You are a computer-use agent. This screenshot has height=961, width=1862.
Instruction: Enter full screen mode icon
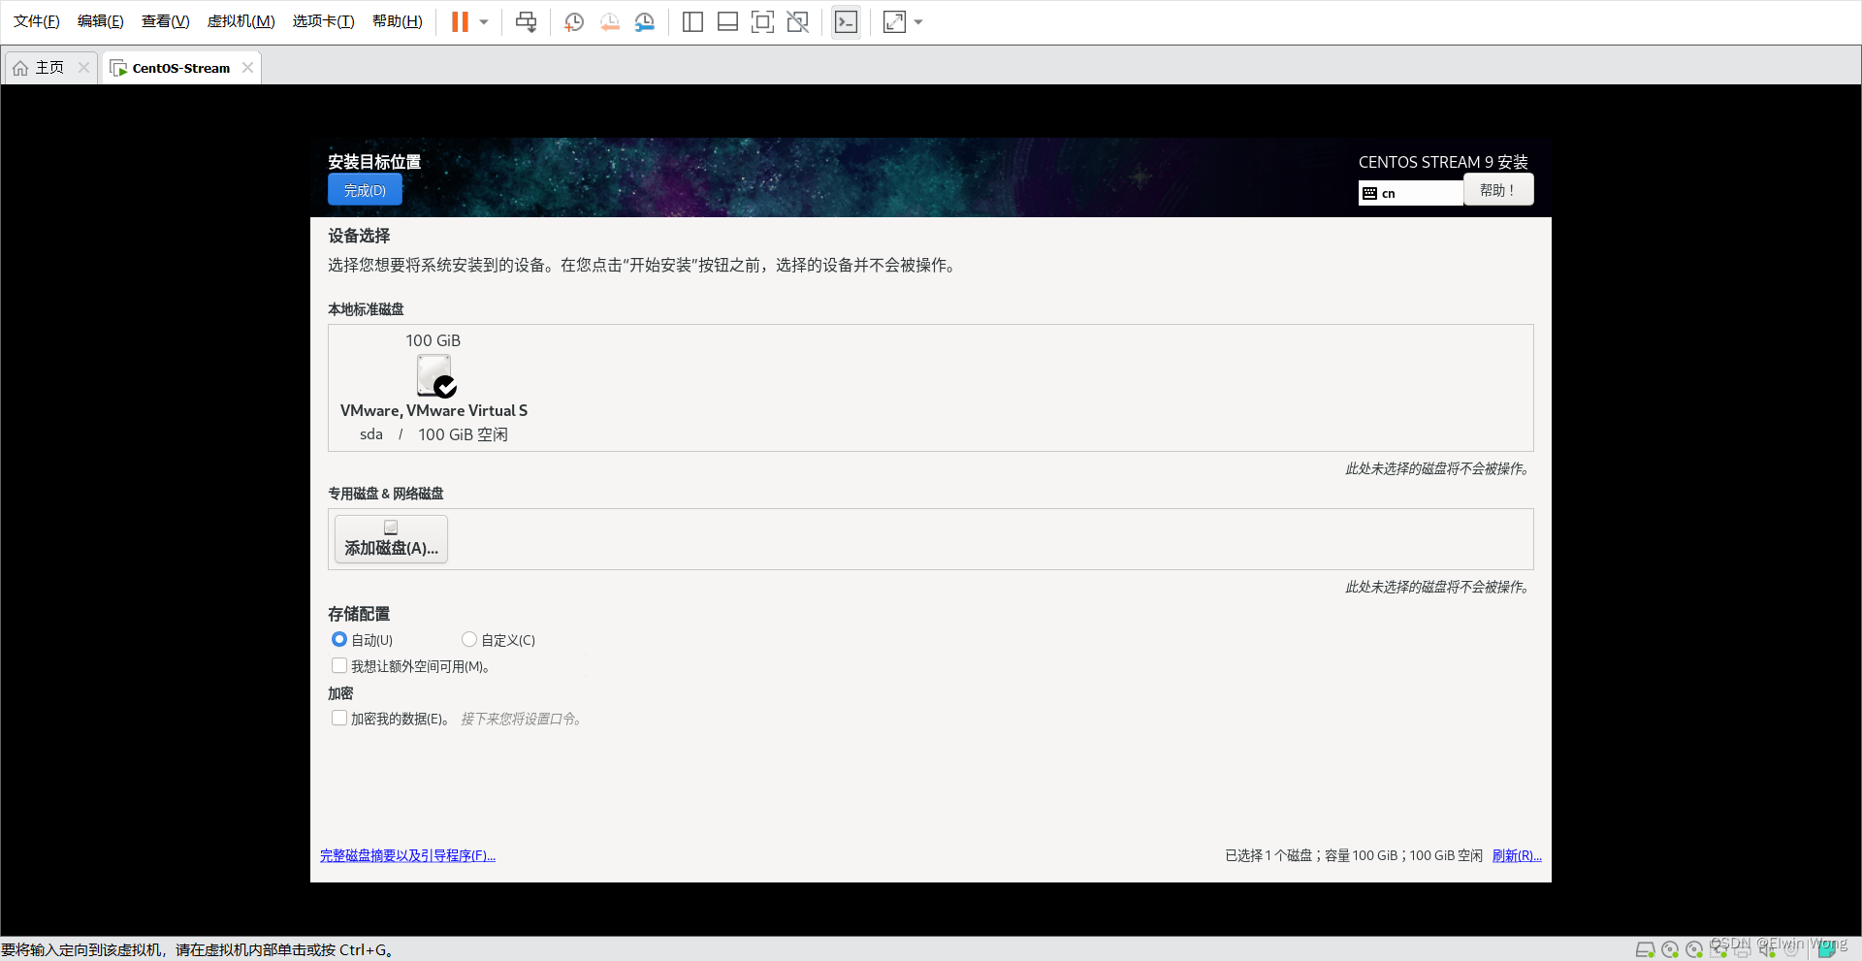(x=762, y=21)
